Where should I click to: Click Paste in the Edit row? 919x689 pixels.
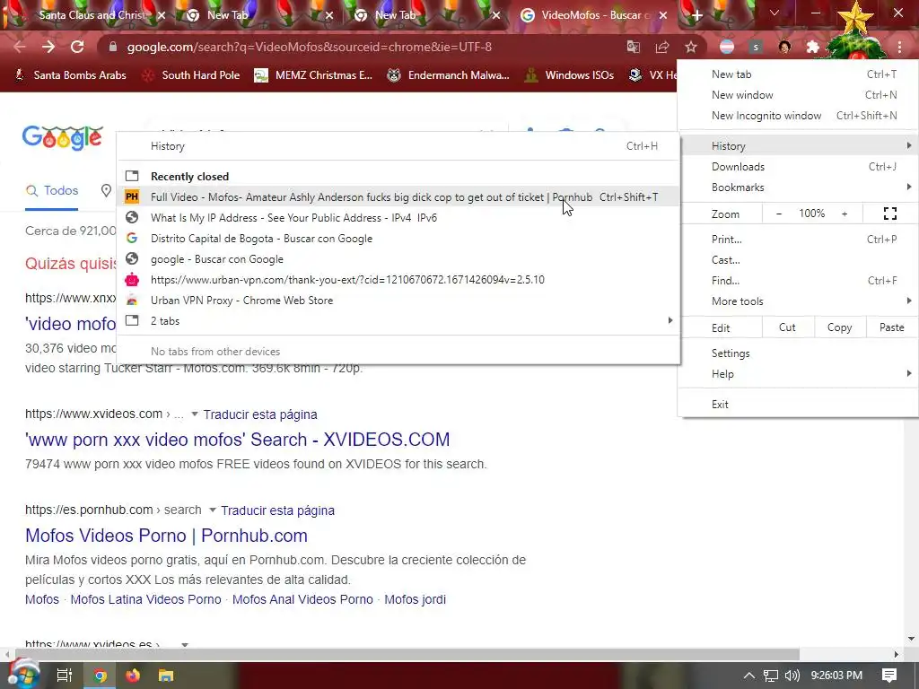pos(891,327)
